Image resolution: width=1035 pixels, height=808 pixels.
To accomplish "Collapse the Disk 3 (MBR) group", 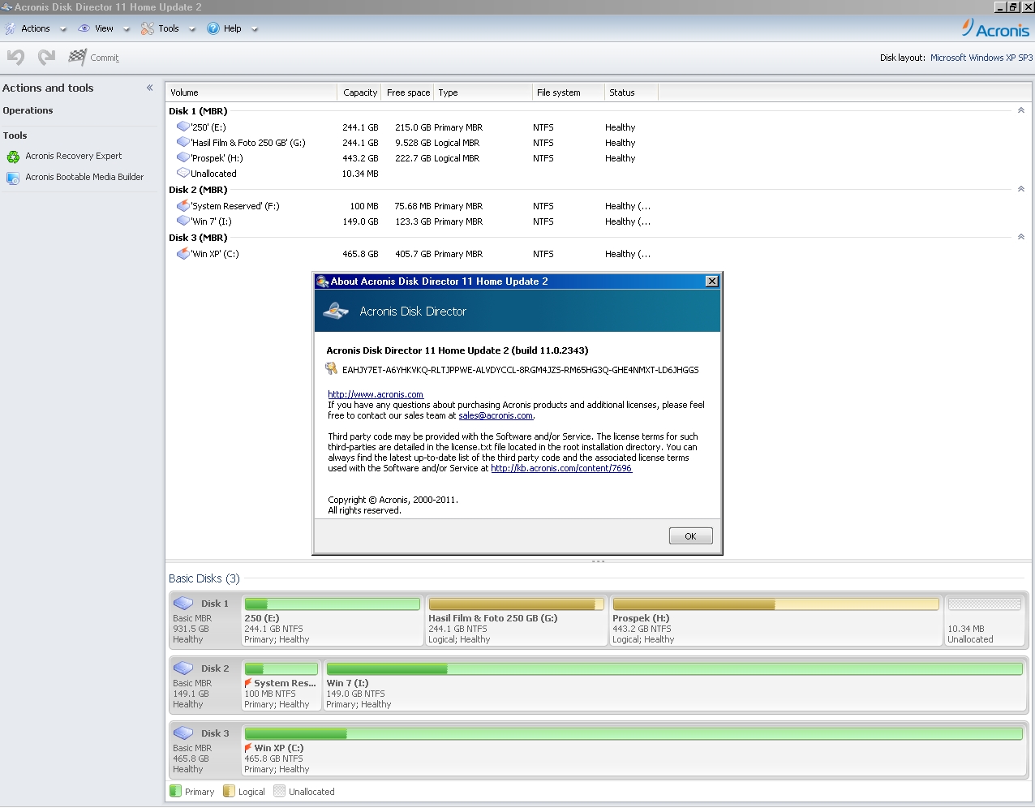I will [1020, 237].
